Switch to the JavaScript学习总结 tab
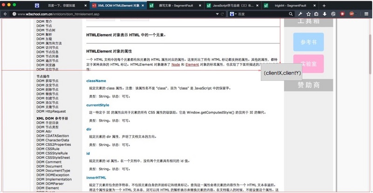Viewport: 373px width, 193px height. point(233,6)
